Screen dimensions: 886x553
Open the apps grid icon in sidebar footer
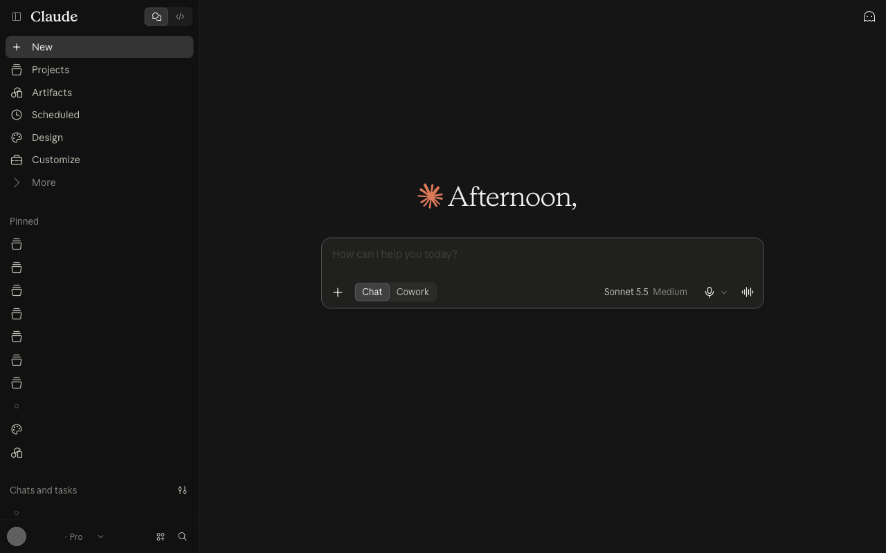161,536
